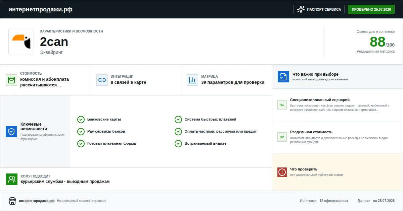This screenshot has width=403, height=211.
Task: Click the Система быстрых платежей label
Action: (x=211, y=120)
